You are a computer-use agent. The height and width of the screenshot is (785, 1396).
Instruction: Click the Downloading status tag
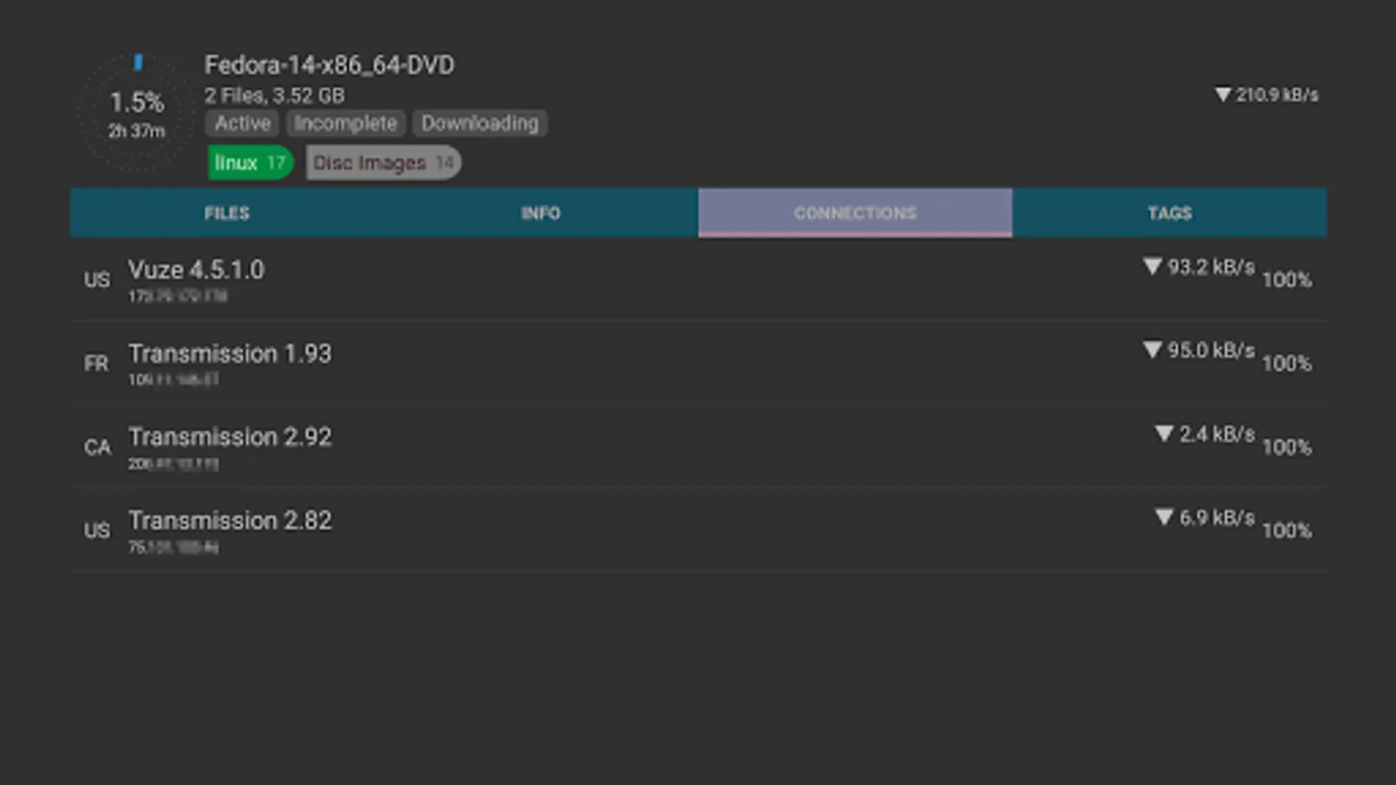coord(480,123)
